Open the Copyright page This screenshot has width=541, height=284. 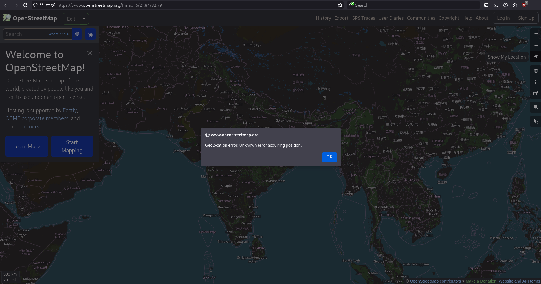[448, 18]
